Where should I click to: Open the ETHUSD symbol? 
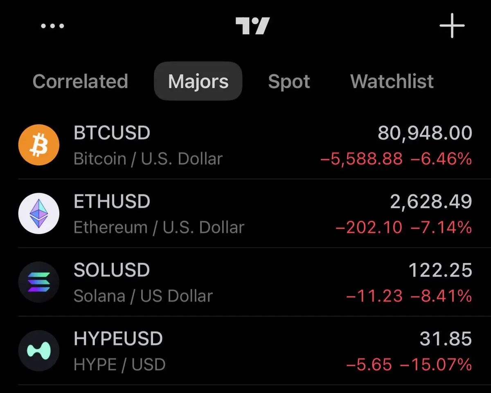[x=112, y=202]
